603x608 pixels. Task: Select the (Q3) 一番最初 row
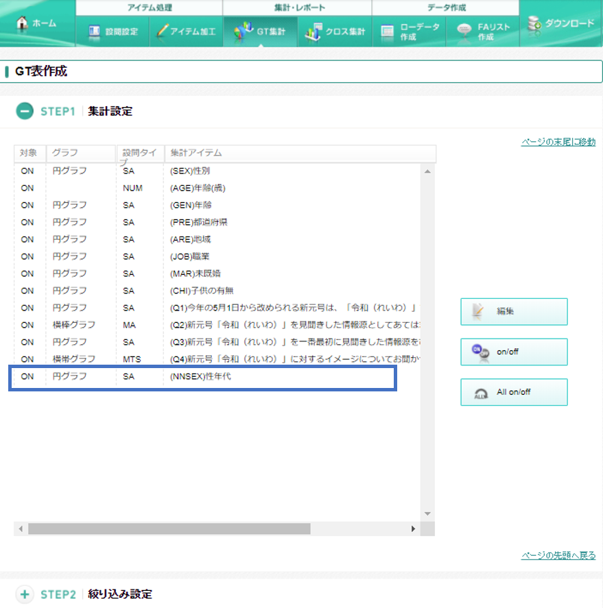point(217,341)
